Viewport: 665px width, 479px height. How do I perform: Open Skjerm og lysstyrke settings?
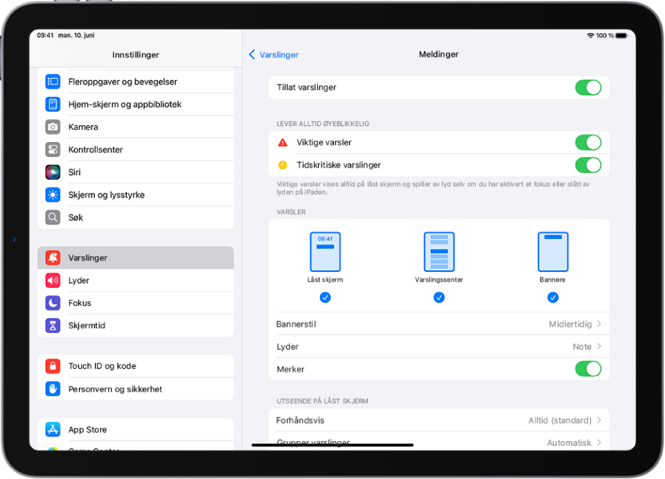coord(136,195)
